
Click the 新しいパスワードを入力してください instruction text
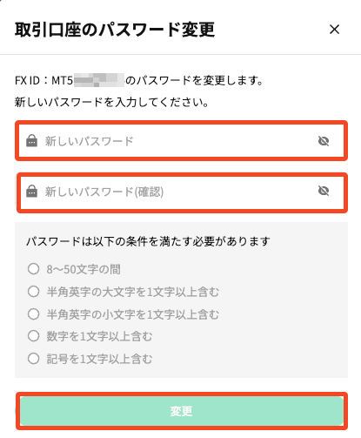111,102
